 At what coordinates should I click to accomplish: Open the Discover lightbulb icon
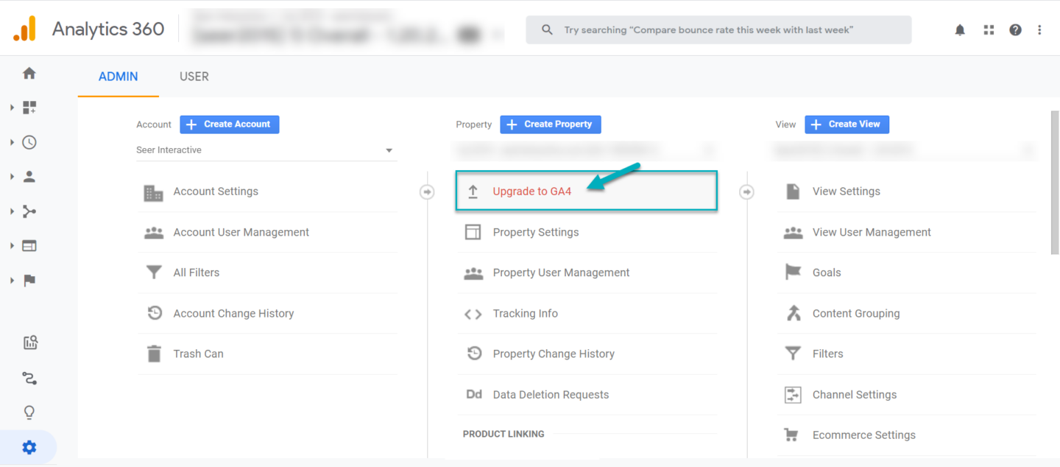click(29, 412)
